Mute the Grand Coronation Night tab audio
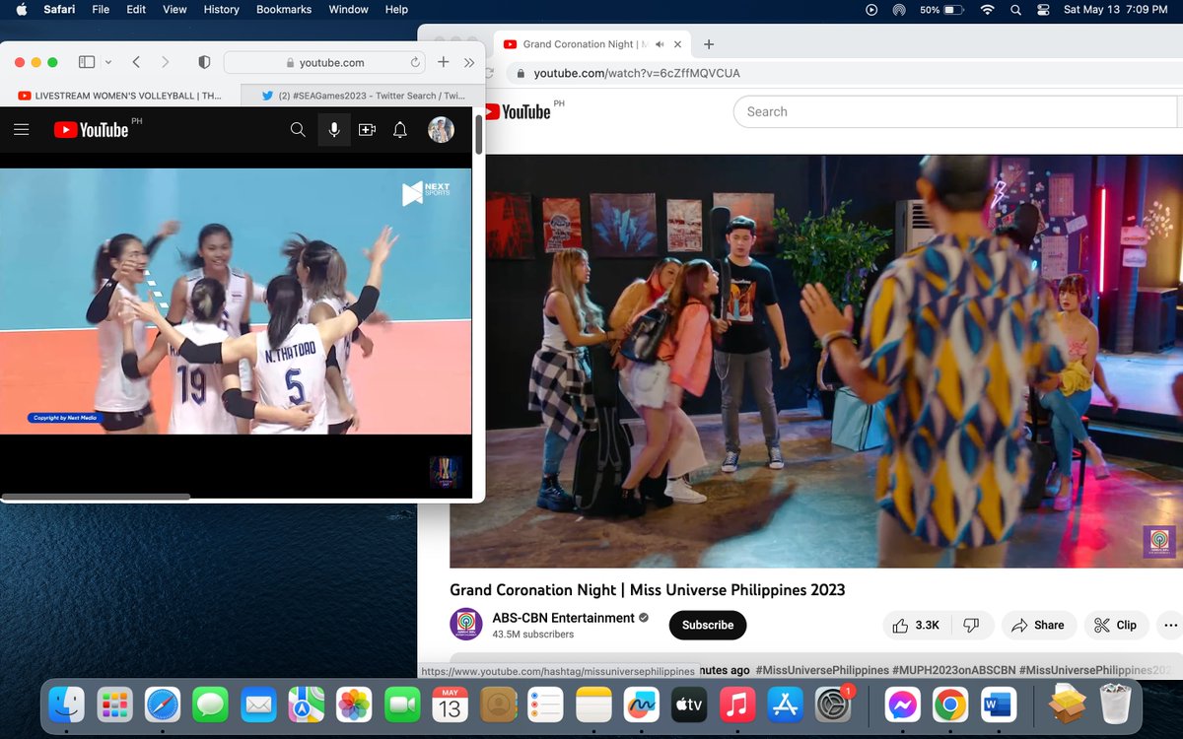The height and width of the screenshot is (739, 1183). coord(660,44)
